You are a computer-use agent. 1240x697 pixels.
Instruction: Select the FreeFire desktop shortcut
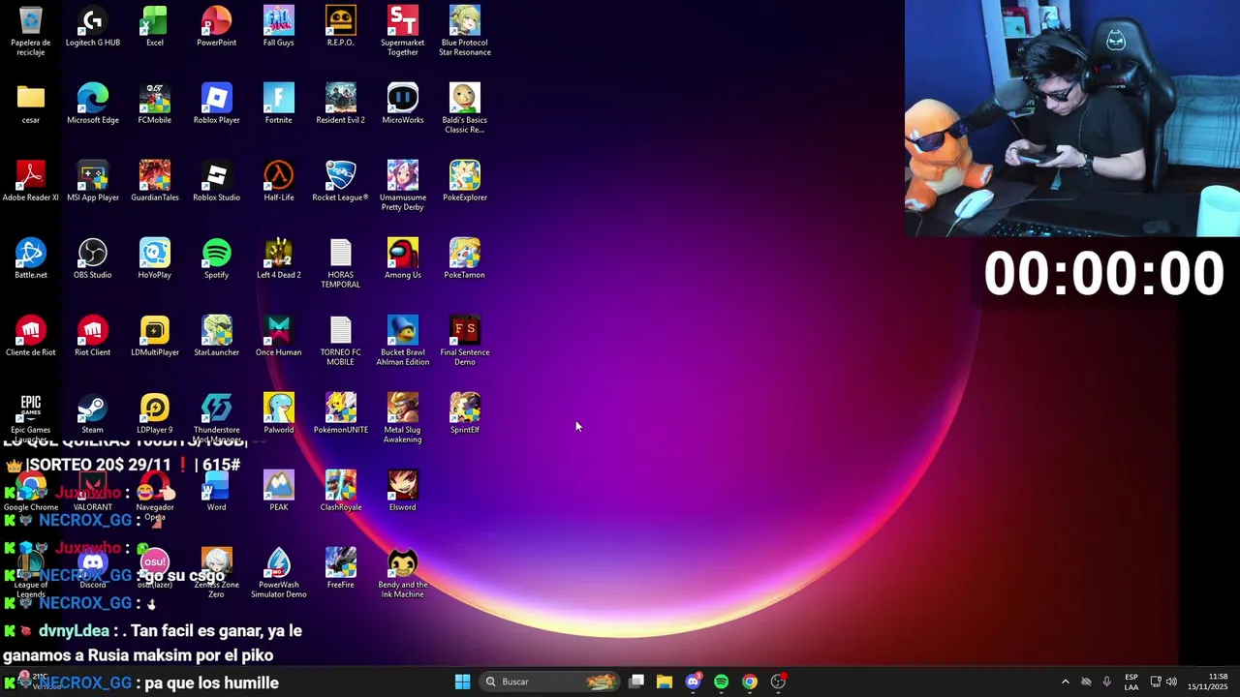click(x=341, y=568)
